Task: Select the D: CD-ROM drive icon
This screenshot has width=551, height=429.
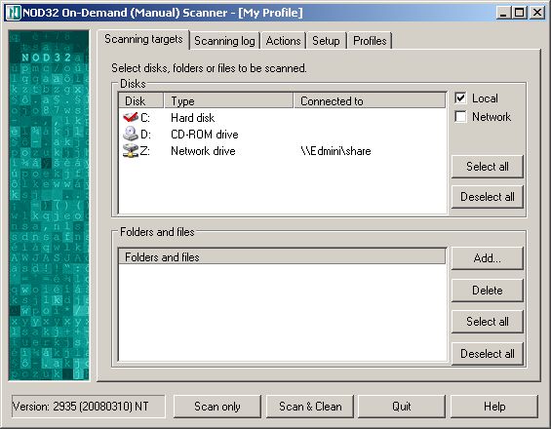Action: coord(131,134)
